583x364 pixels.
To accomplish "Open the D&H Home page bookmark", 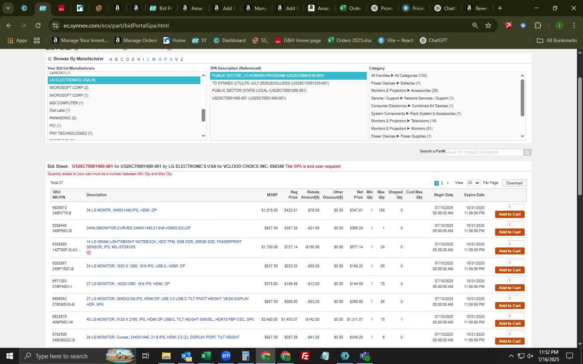I will click(x=298, y=40).
